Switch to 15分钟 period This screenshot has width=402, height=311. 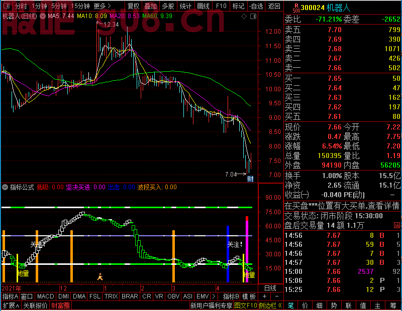[x=80, y=6]
